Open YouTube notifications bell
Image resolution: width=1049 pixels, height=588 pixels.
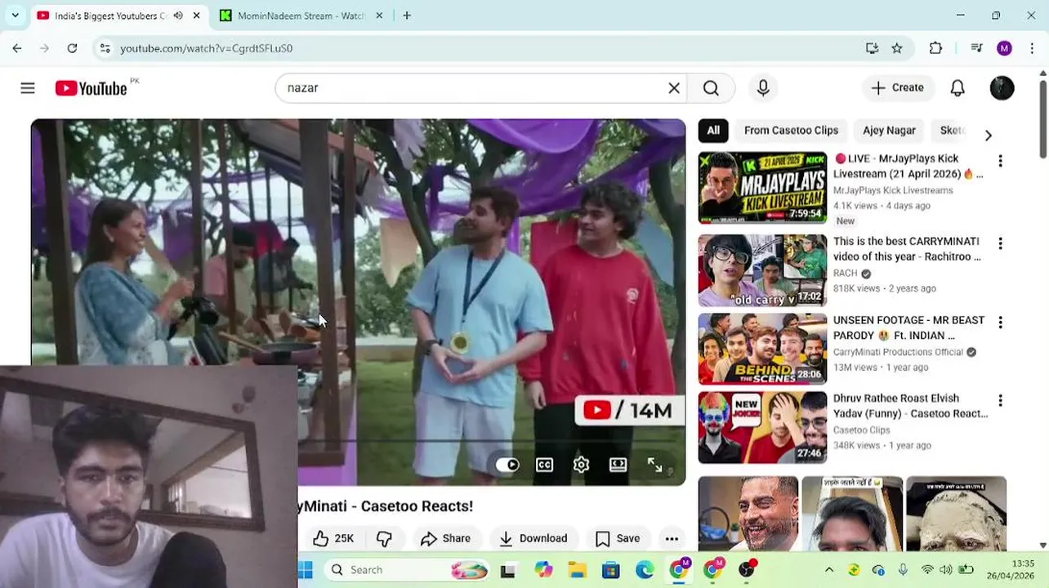coord(957,88)
